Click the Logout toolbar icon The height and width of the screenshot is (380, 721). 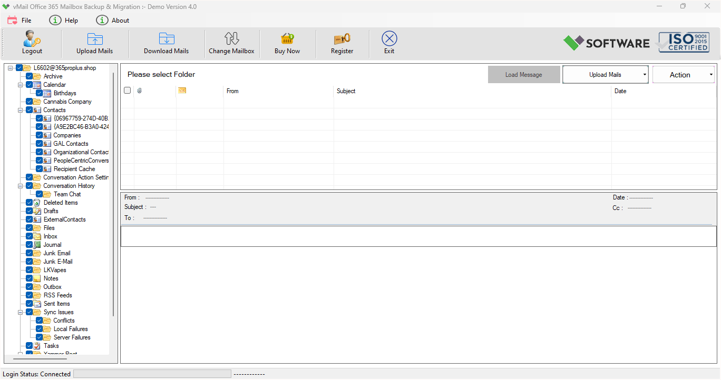pos(32,39)
